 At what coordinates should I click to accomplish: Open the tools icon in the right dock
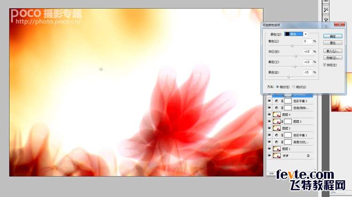[x=326, y=10]
